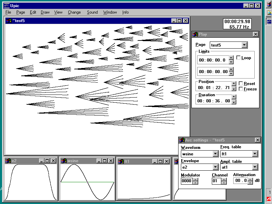Click the ~test5 window system icon
Image resolution: width=272 pixels, height=204 pixels.
click(x=8, y=21)
